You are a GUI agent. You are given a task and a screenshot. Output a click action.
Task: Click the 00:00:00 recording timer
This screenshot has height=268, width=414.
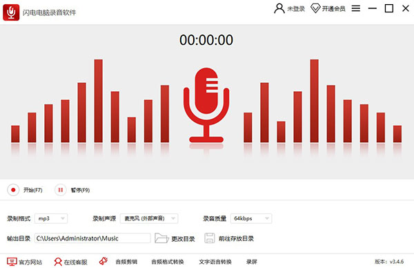click(x=206, y=40)
